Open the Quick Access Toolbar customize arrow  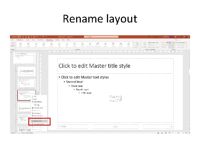point(46,37)
